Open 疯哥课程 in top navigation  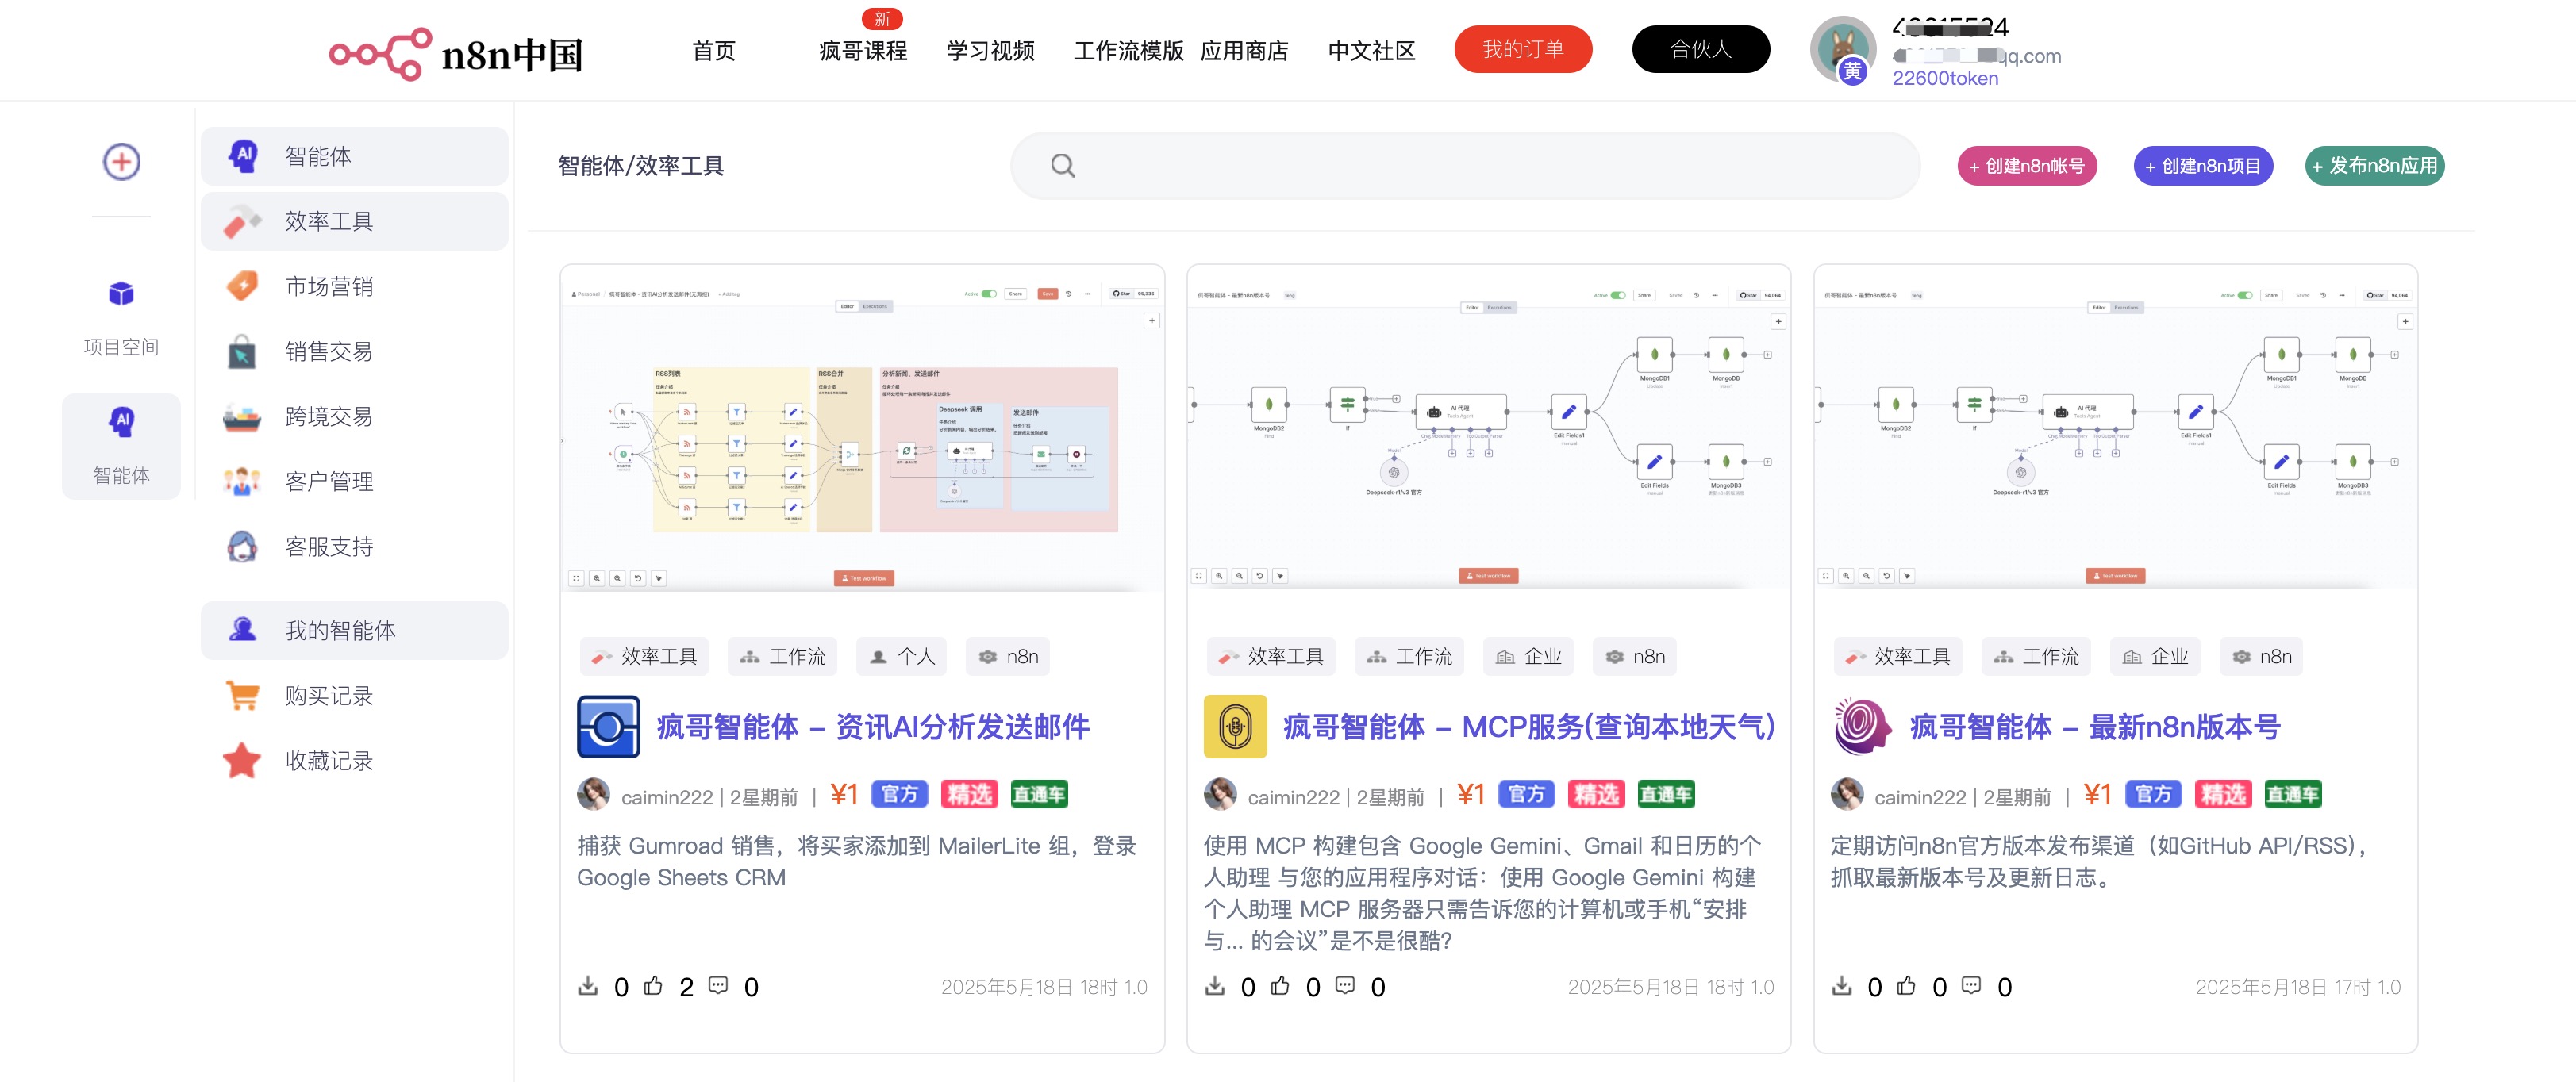click(862, 51)
